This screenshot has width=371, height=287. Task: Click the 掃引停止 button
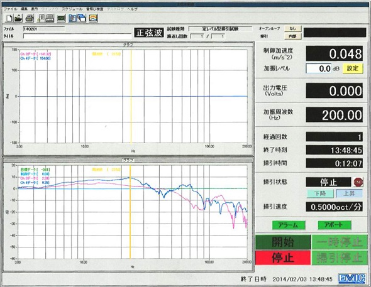click(x=339, y=257)
